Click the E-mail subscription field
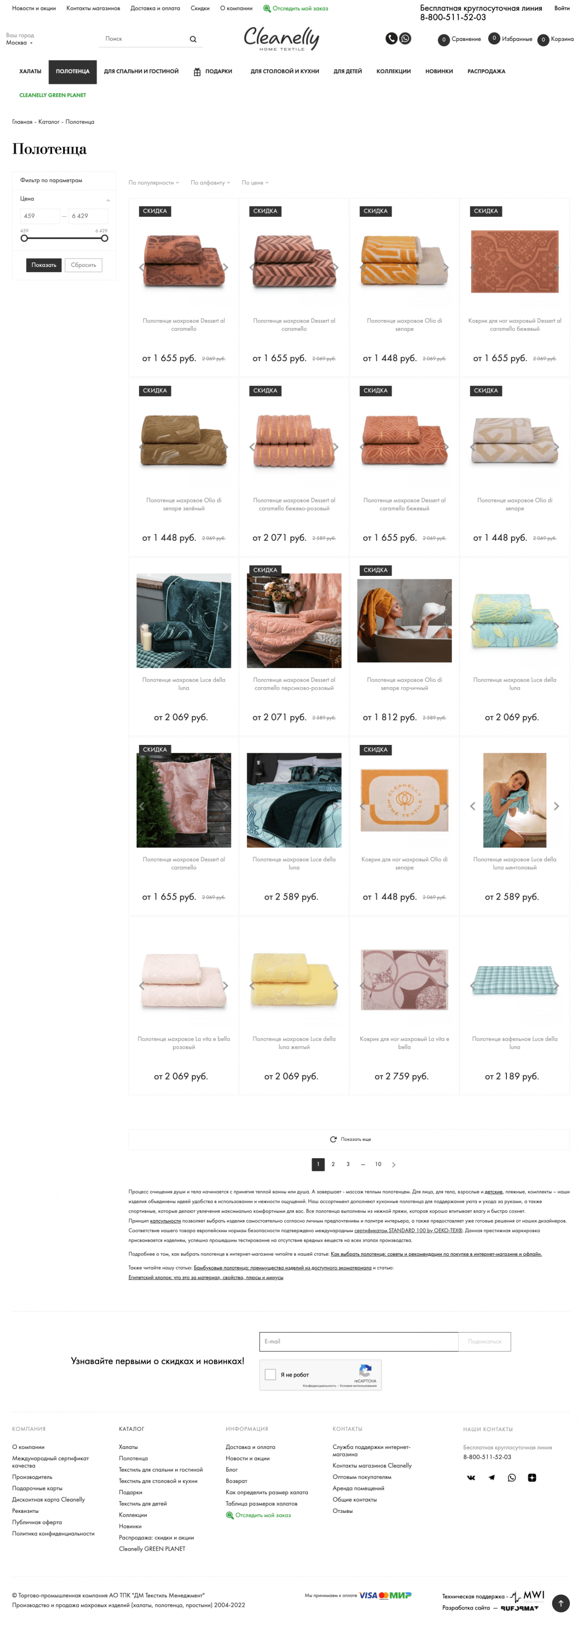 pyautogui.click(x=359, y=1341)
